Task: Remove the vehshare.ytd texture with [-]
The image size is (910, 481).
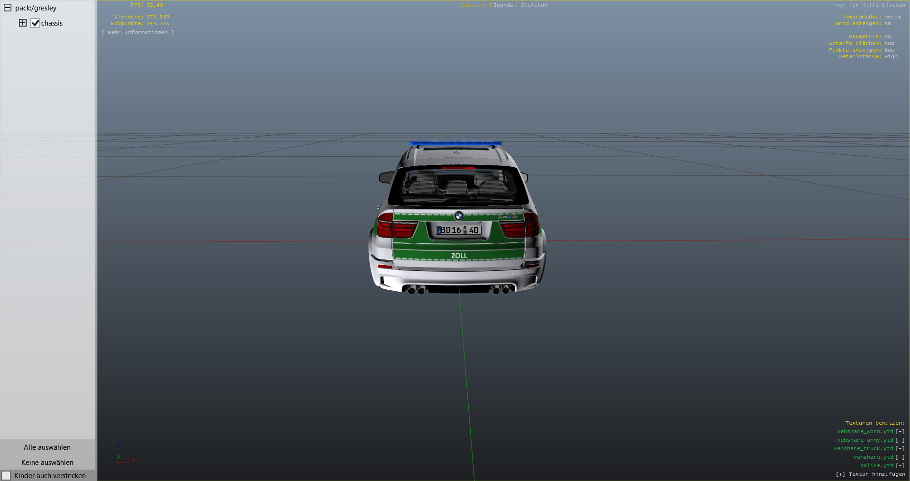Action: (x=900, y=457)
